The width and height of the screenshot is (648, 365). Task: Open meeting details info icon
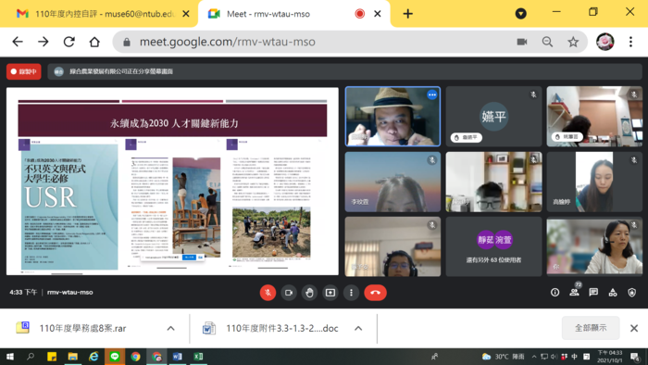click(x=555, y=293)
